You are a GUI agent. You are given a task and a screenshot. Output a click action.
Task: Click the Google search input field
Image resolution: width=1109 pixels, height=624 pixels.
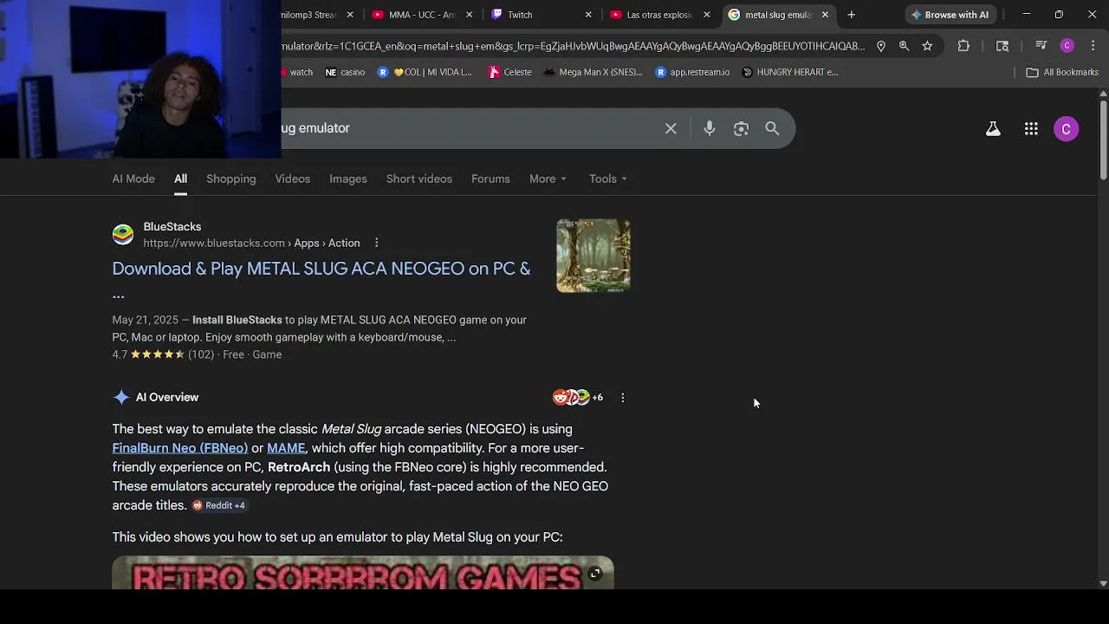(468, 128)
